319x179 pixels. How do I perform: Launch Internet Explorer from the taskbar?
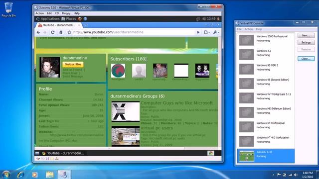[x=20, y=175]
